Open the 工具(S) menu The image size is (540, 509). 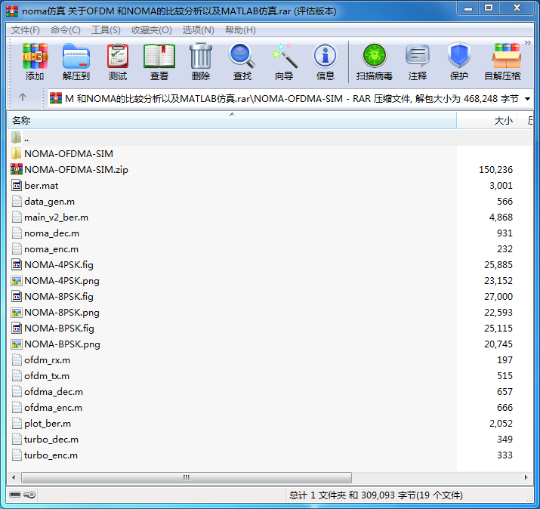click(106, 30)
